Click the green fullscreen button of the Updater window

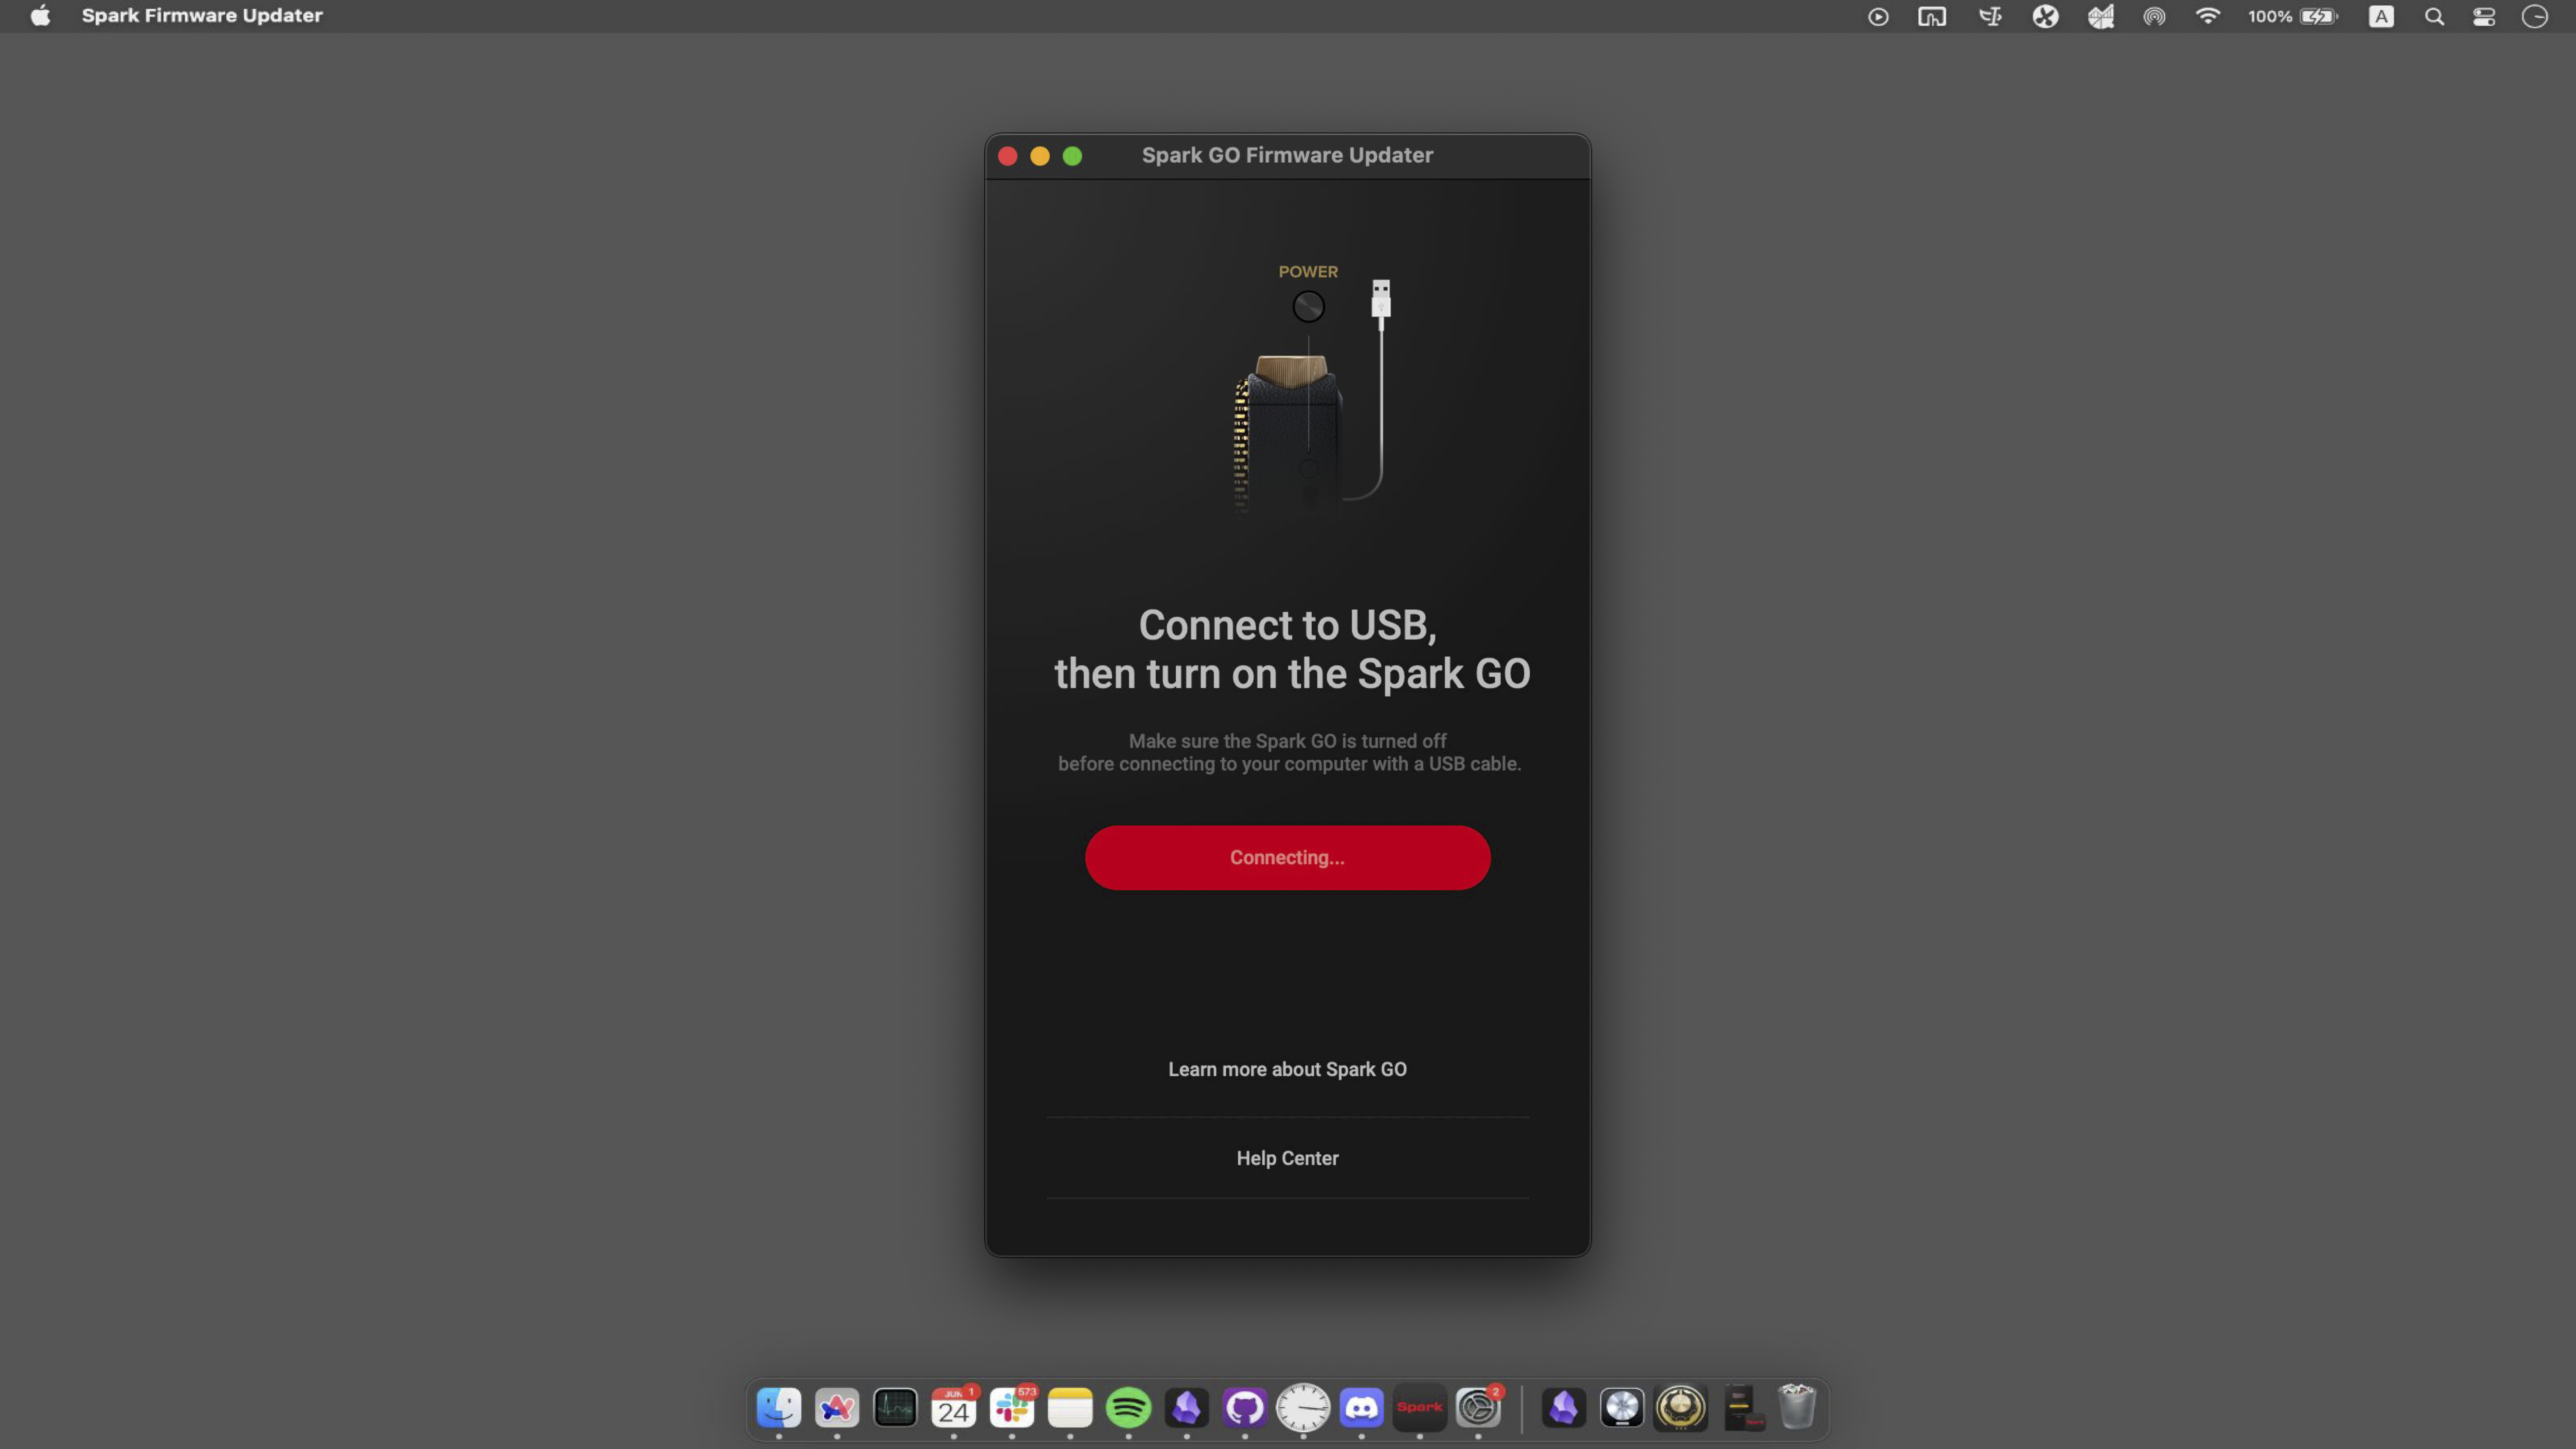(x=1072, y=156)
